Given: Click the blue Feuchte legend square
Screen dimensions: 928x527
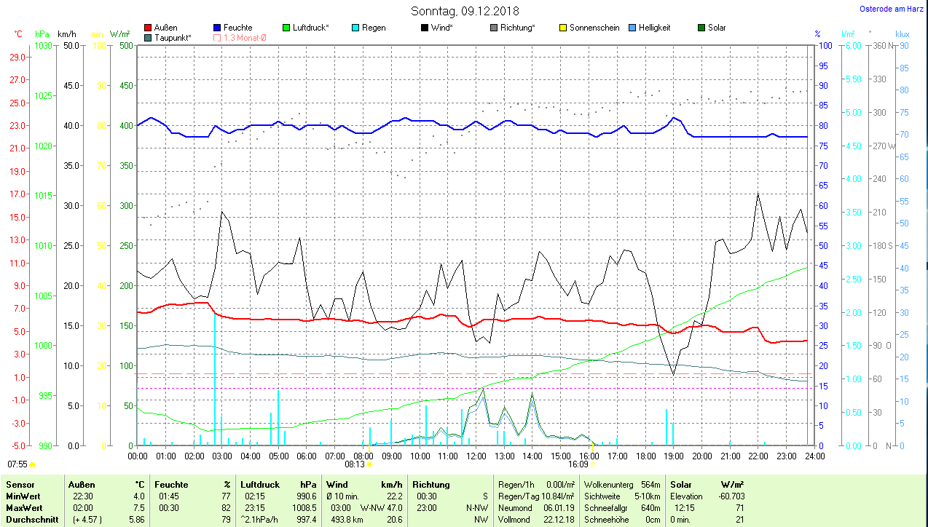Looking at the screenshot, I should 218,28.
